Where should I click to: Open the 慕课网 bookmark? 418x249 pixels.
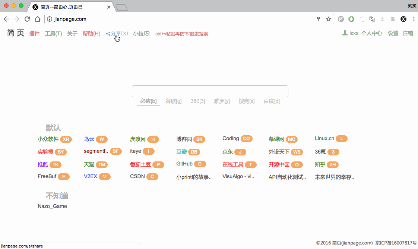coord(276,139)
